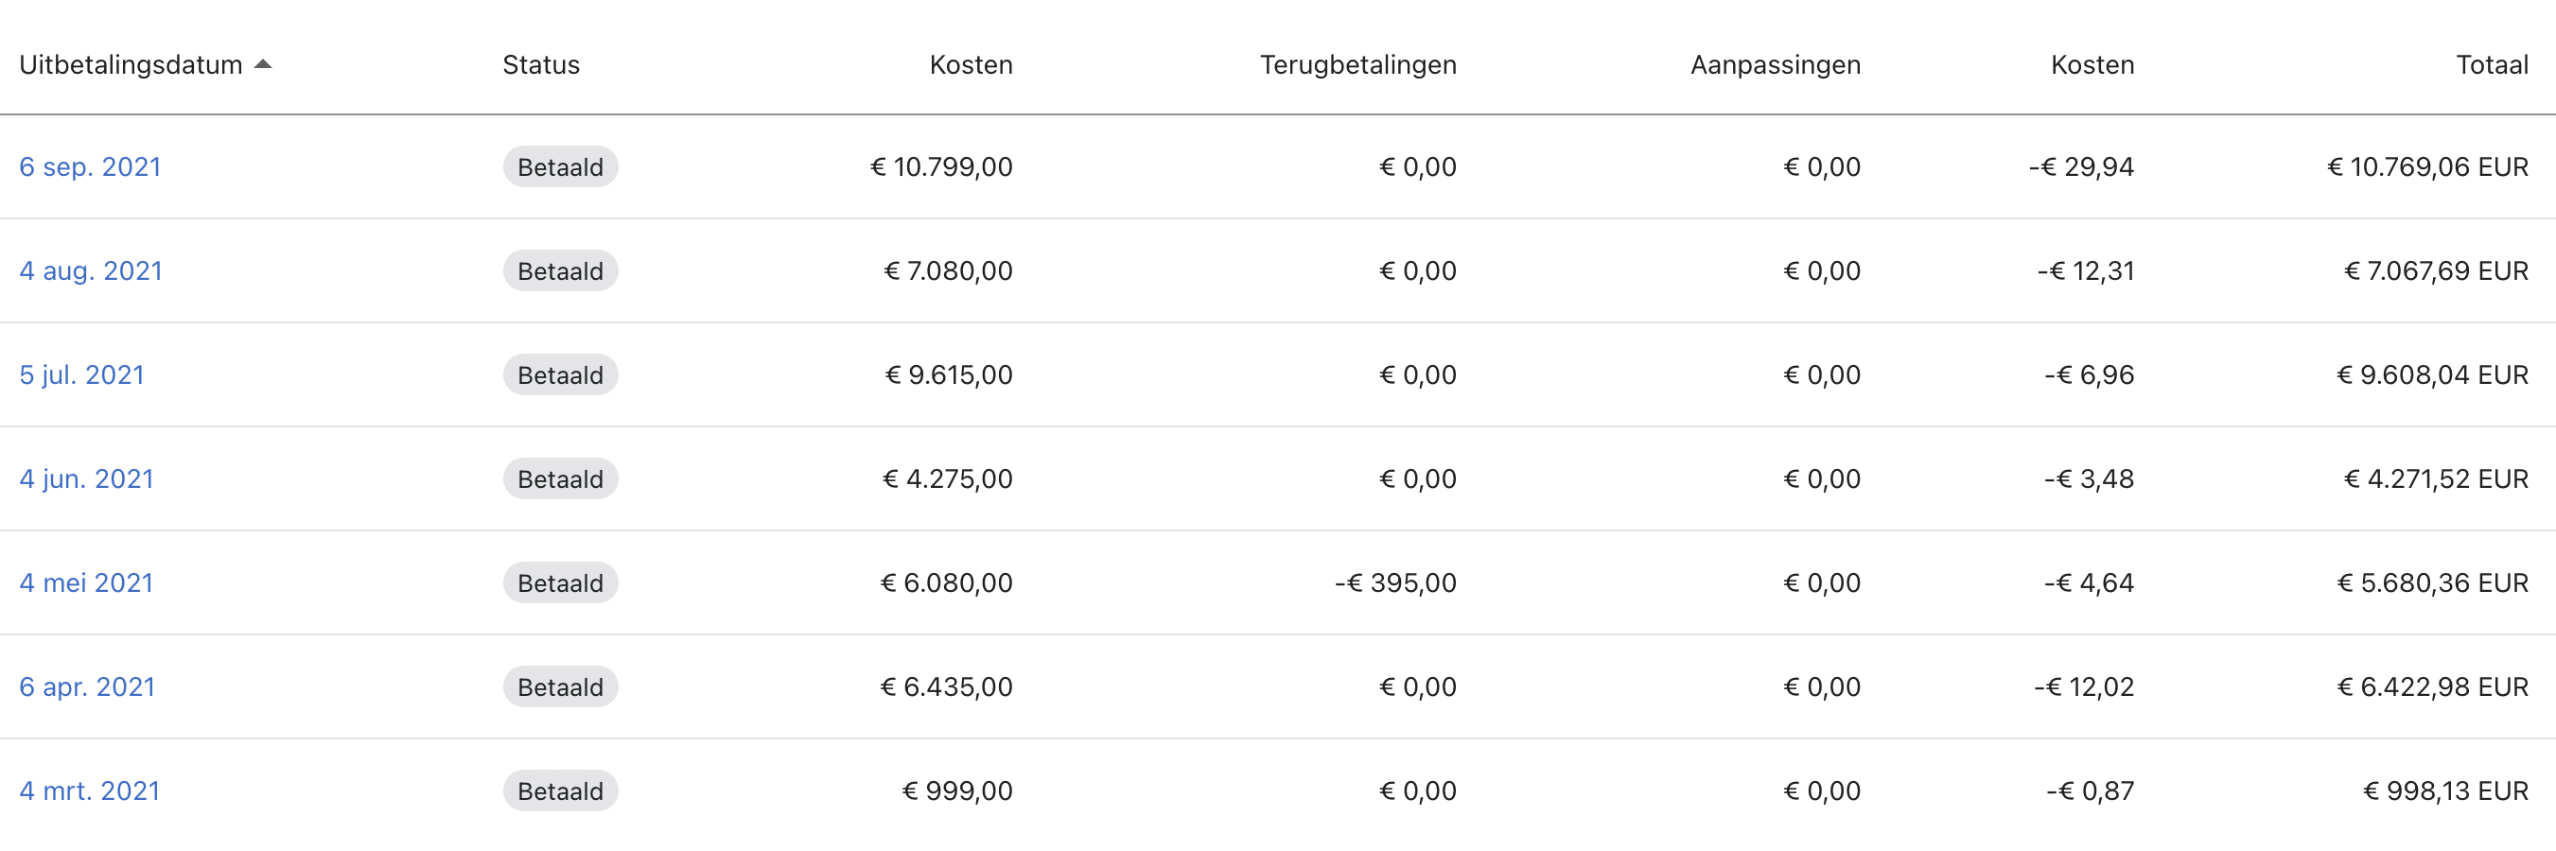The width and height of the screenshot is (2556, 851).
Task: Sort by Uitbetalingsdatum column header
Action: [131, 64]
